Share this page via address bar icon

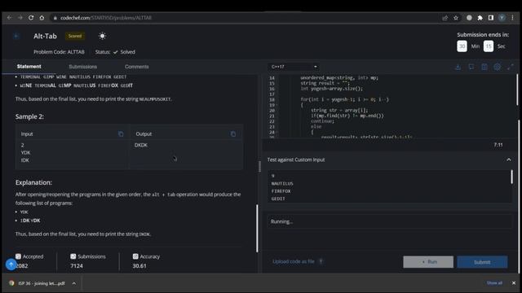click(x=445, y=18)
